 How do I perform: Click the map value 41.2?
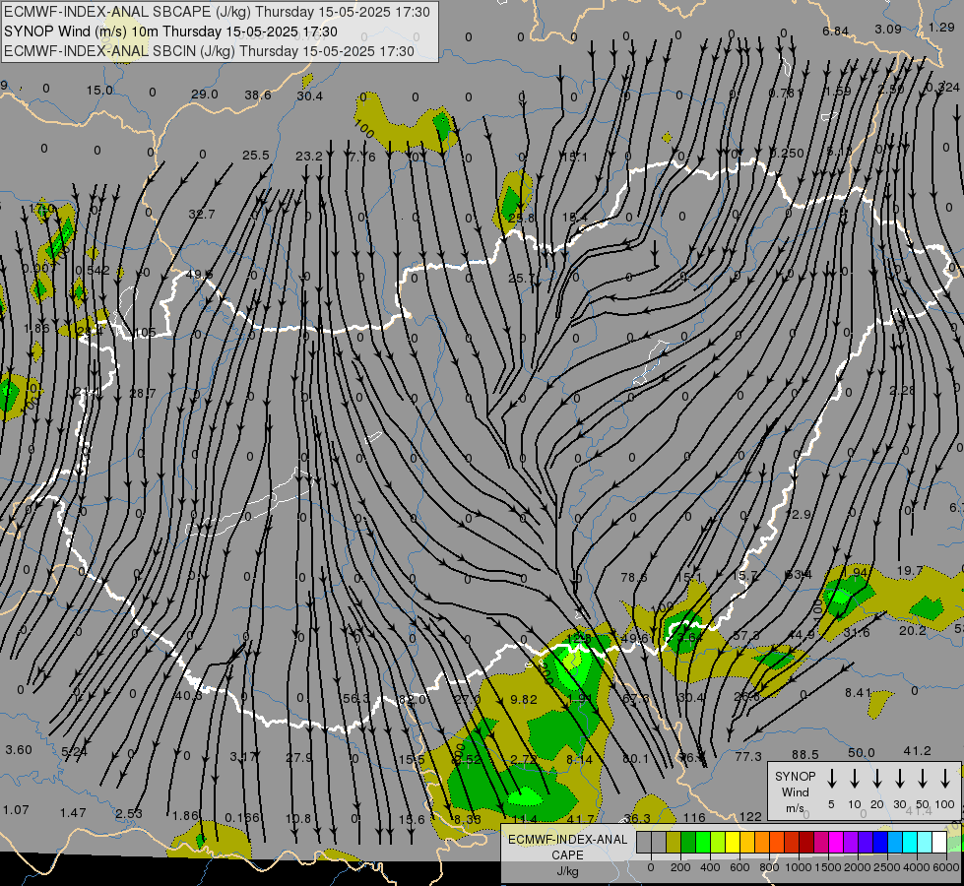[918, 751]
